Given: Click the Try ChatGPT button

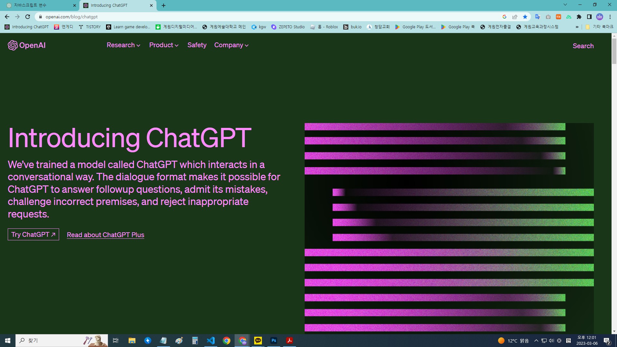Looking at the screenshot, I should (x=33, y=234).
